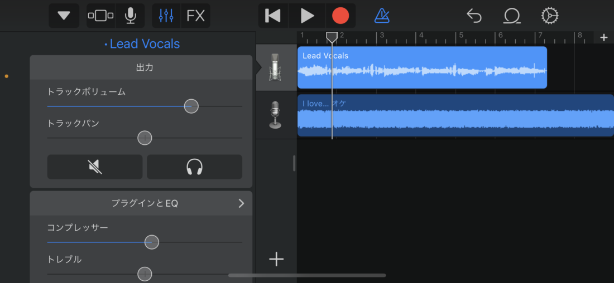Expand the プラグインとEQ section
This screenshot has width=614, height=283.
pyautogui.click(x=241, y=203)
